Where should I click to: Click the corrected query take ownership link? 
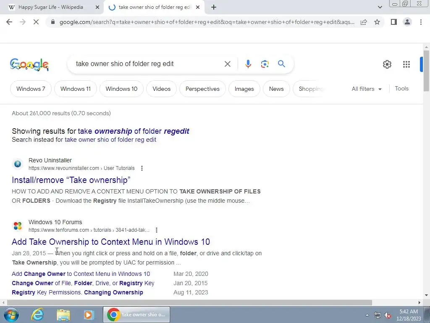click(x=134, y=131)
